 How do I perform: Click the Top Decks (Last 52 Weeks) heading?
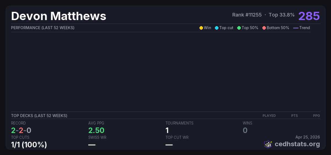point(39,116)
